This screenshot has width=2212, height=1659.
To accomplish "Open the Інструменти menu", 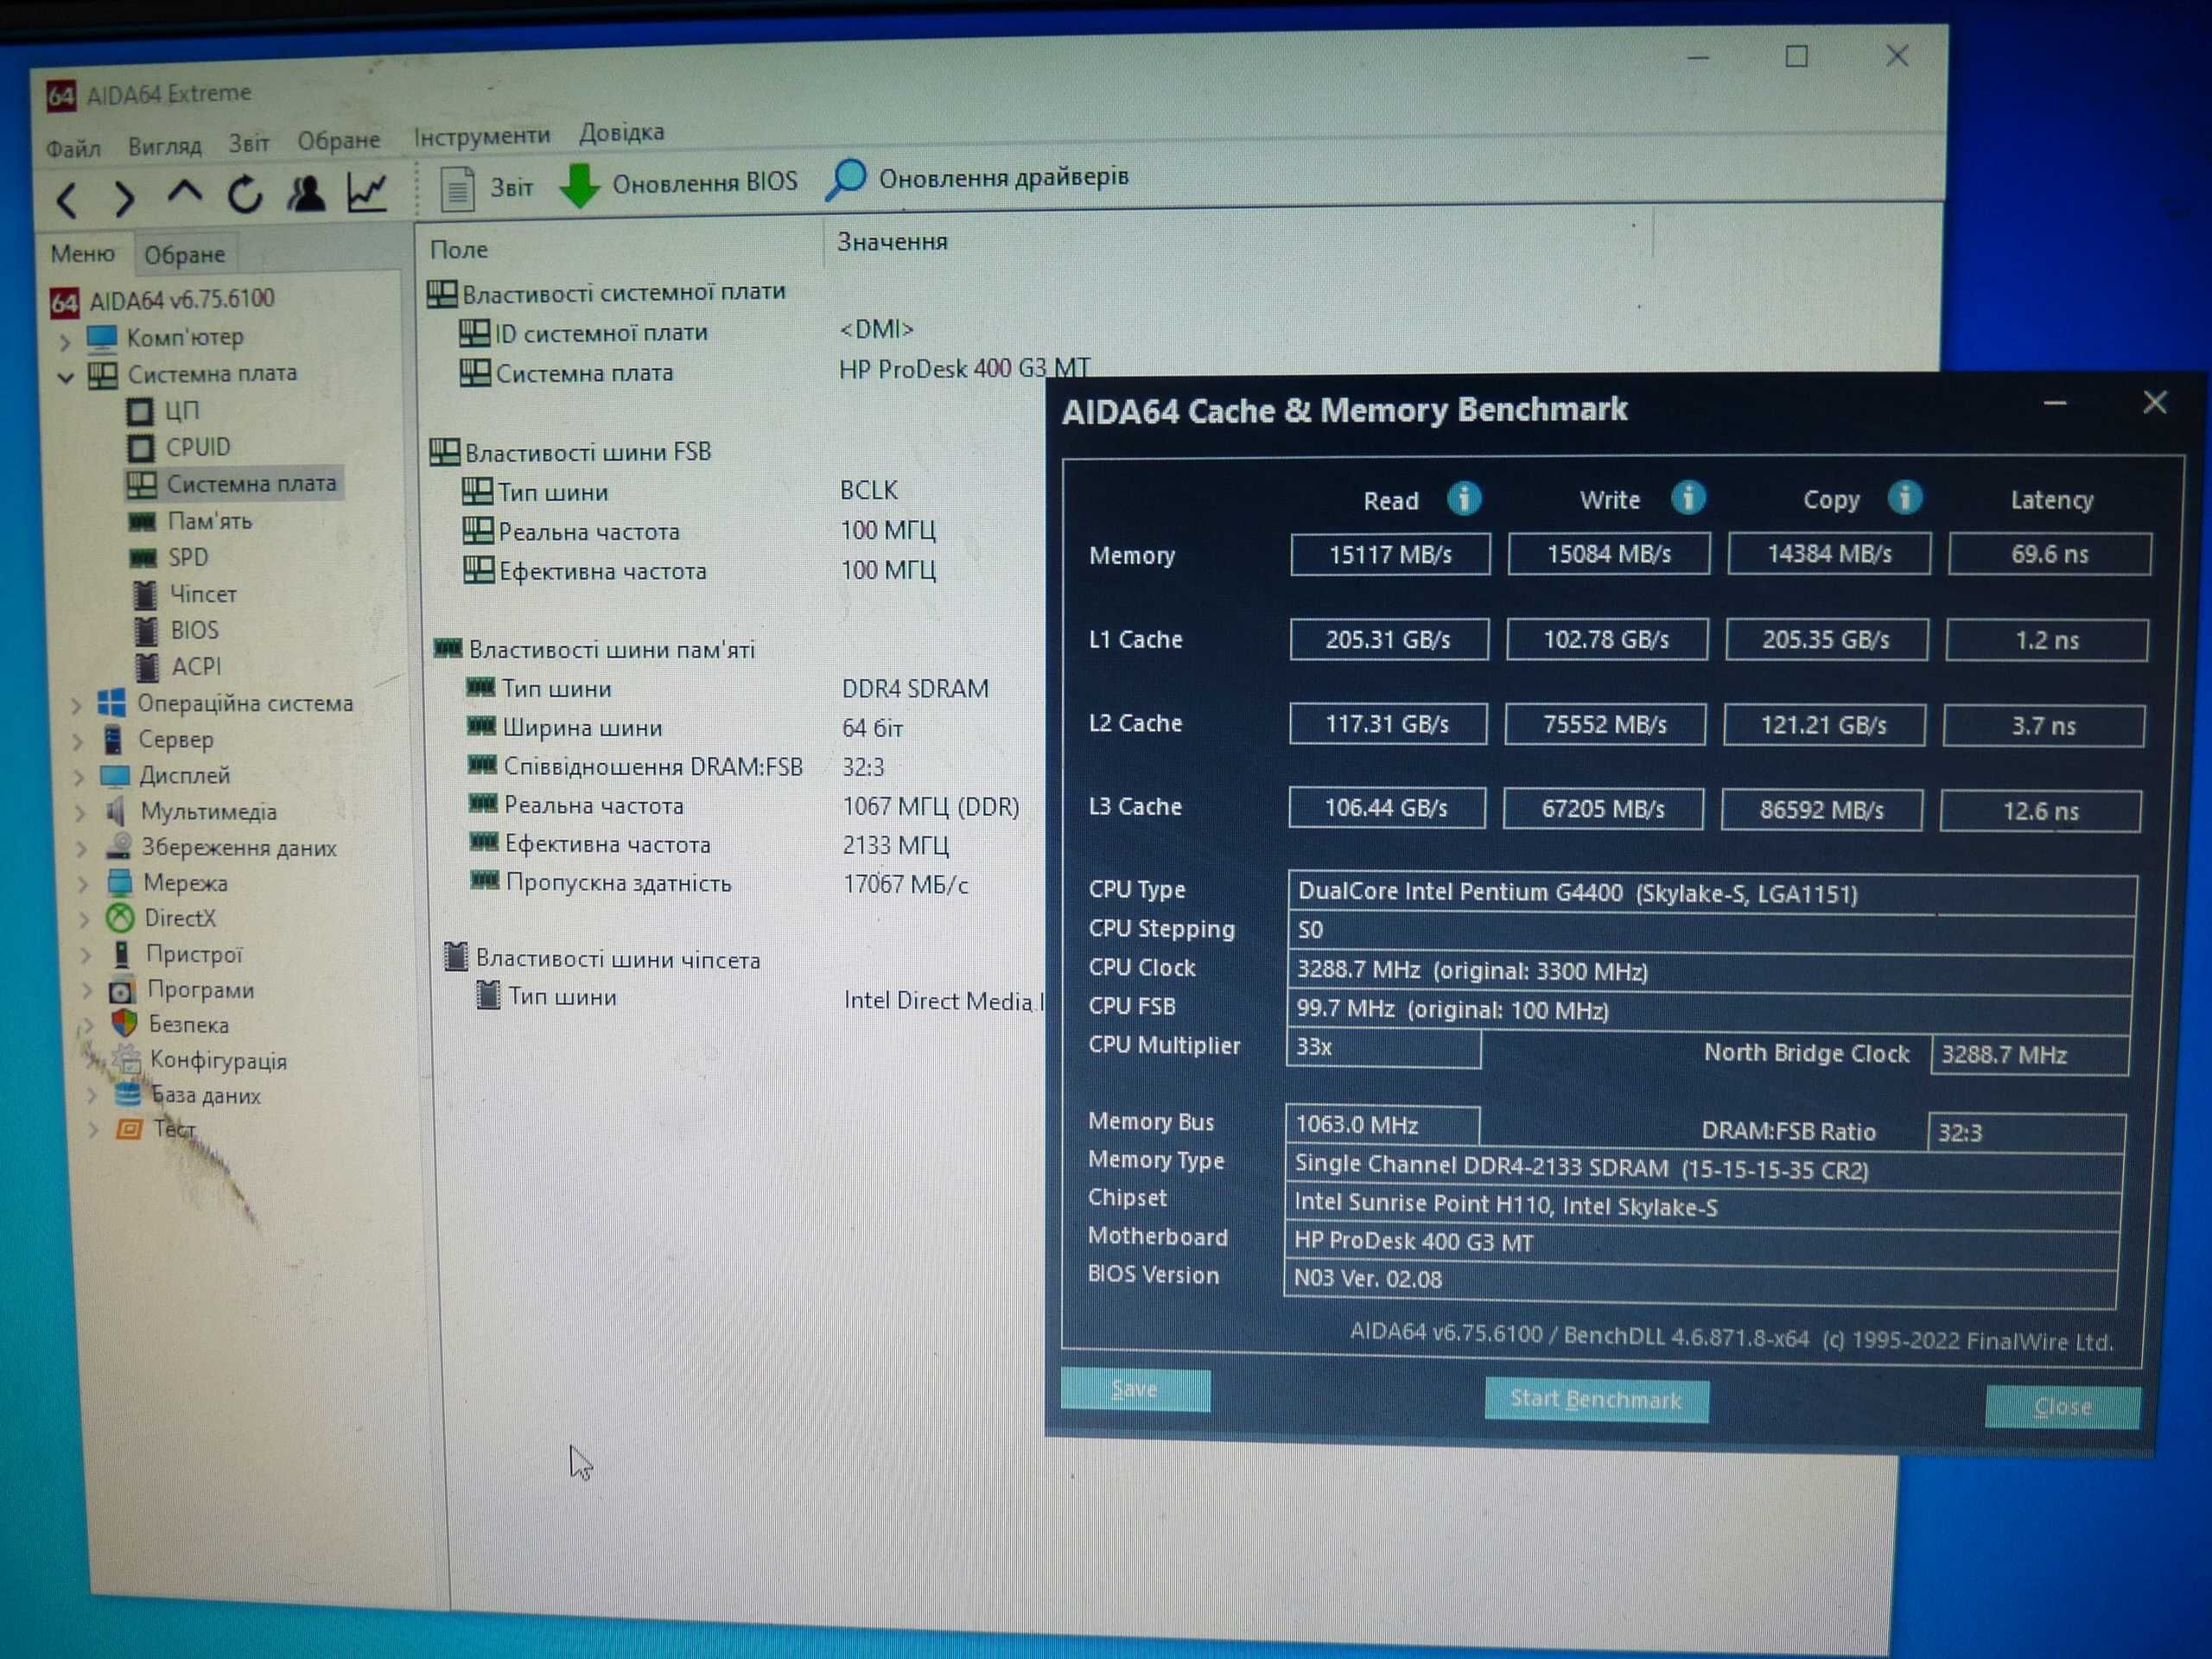I will tap(482, 135).
